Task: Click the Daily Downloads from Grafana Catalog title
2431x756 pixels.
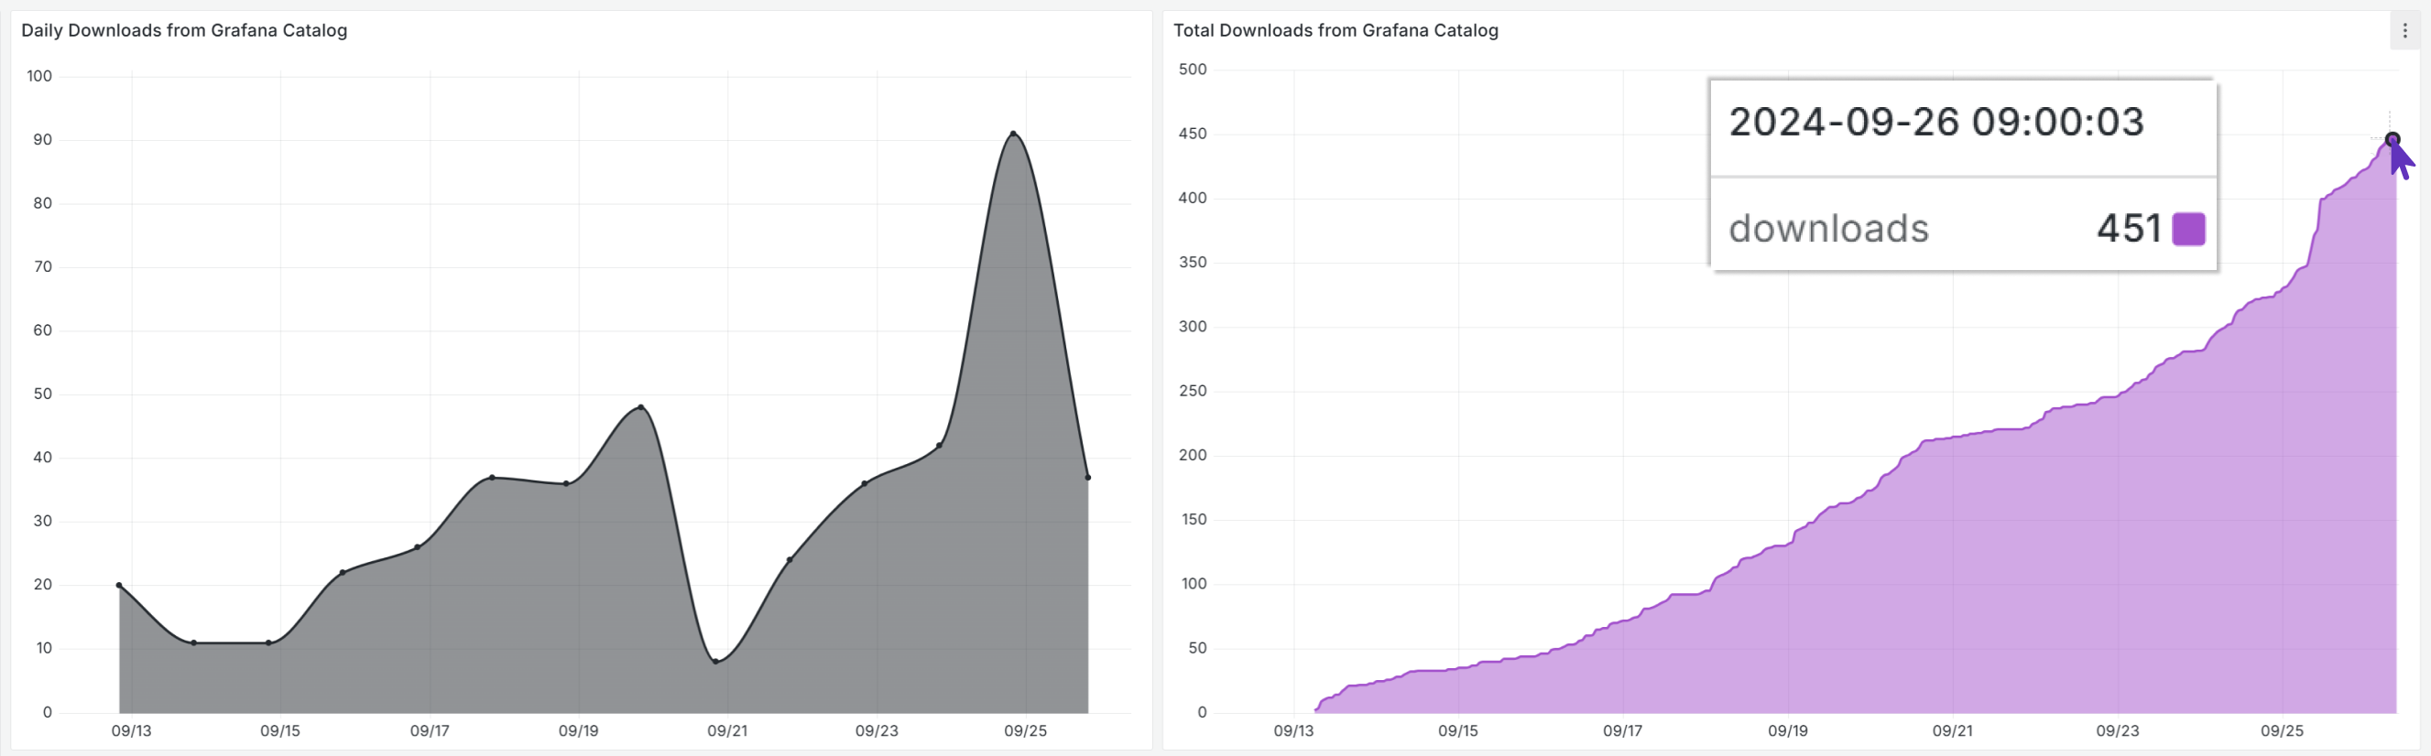Action: pyautogui.click(x=184, y=30)
